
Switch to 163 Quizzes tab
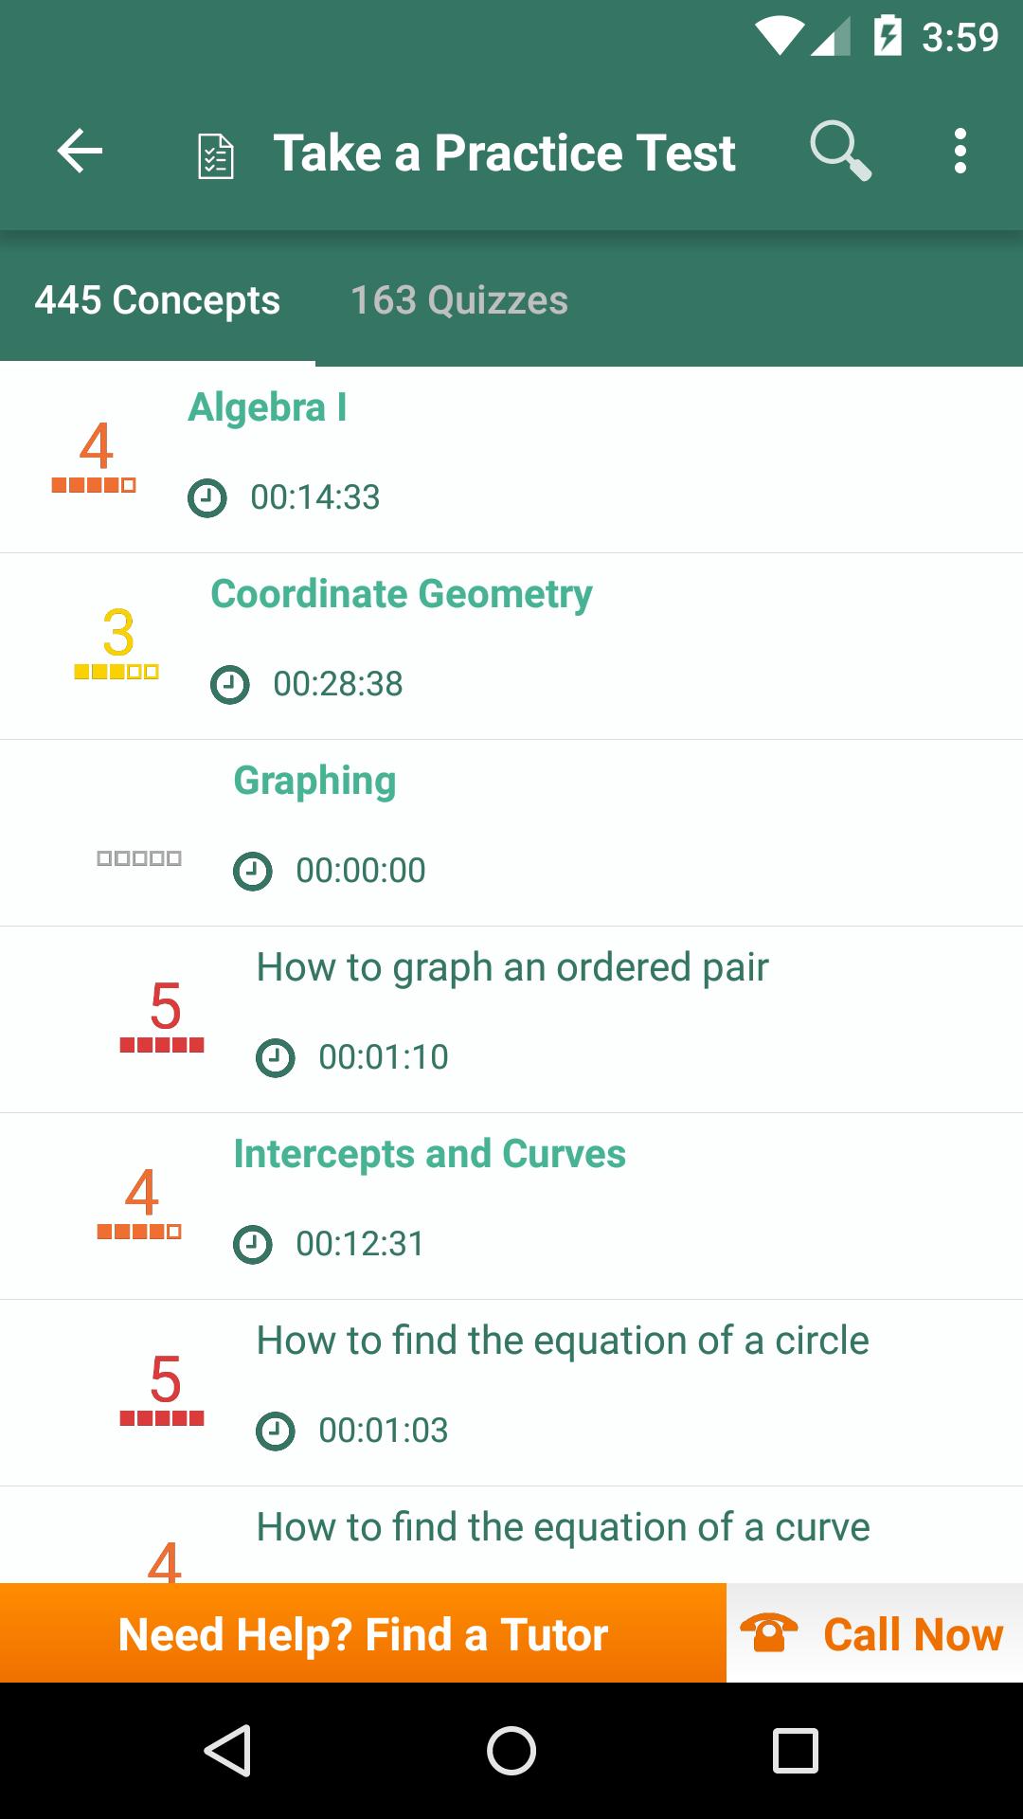pos(459,300)
